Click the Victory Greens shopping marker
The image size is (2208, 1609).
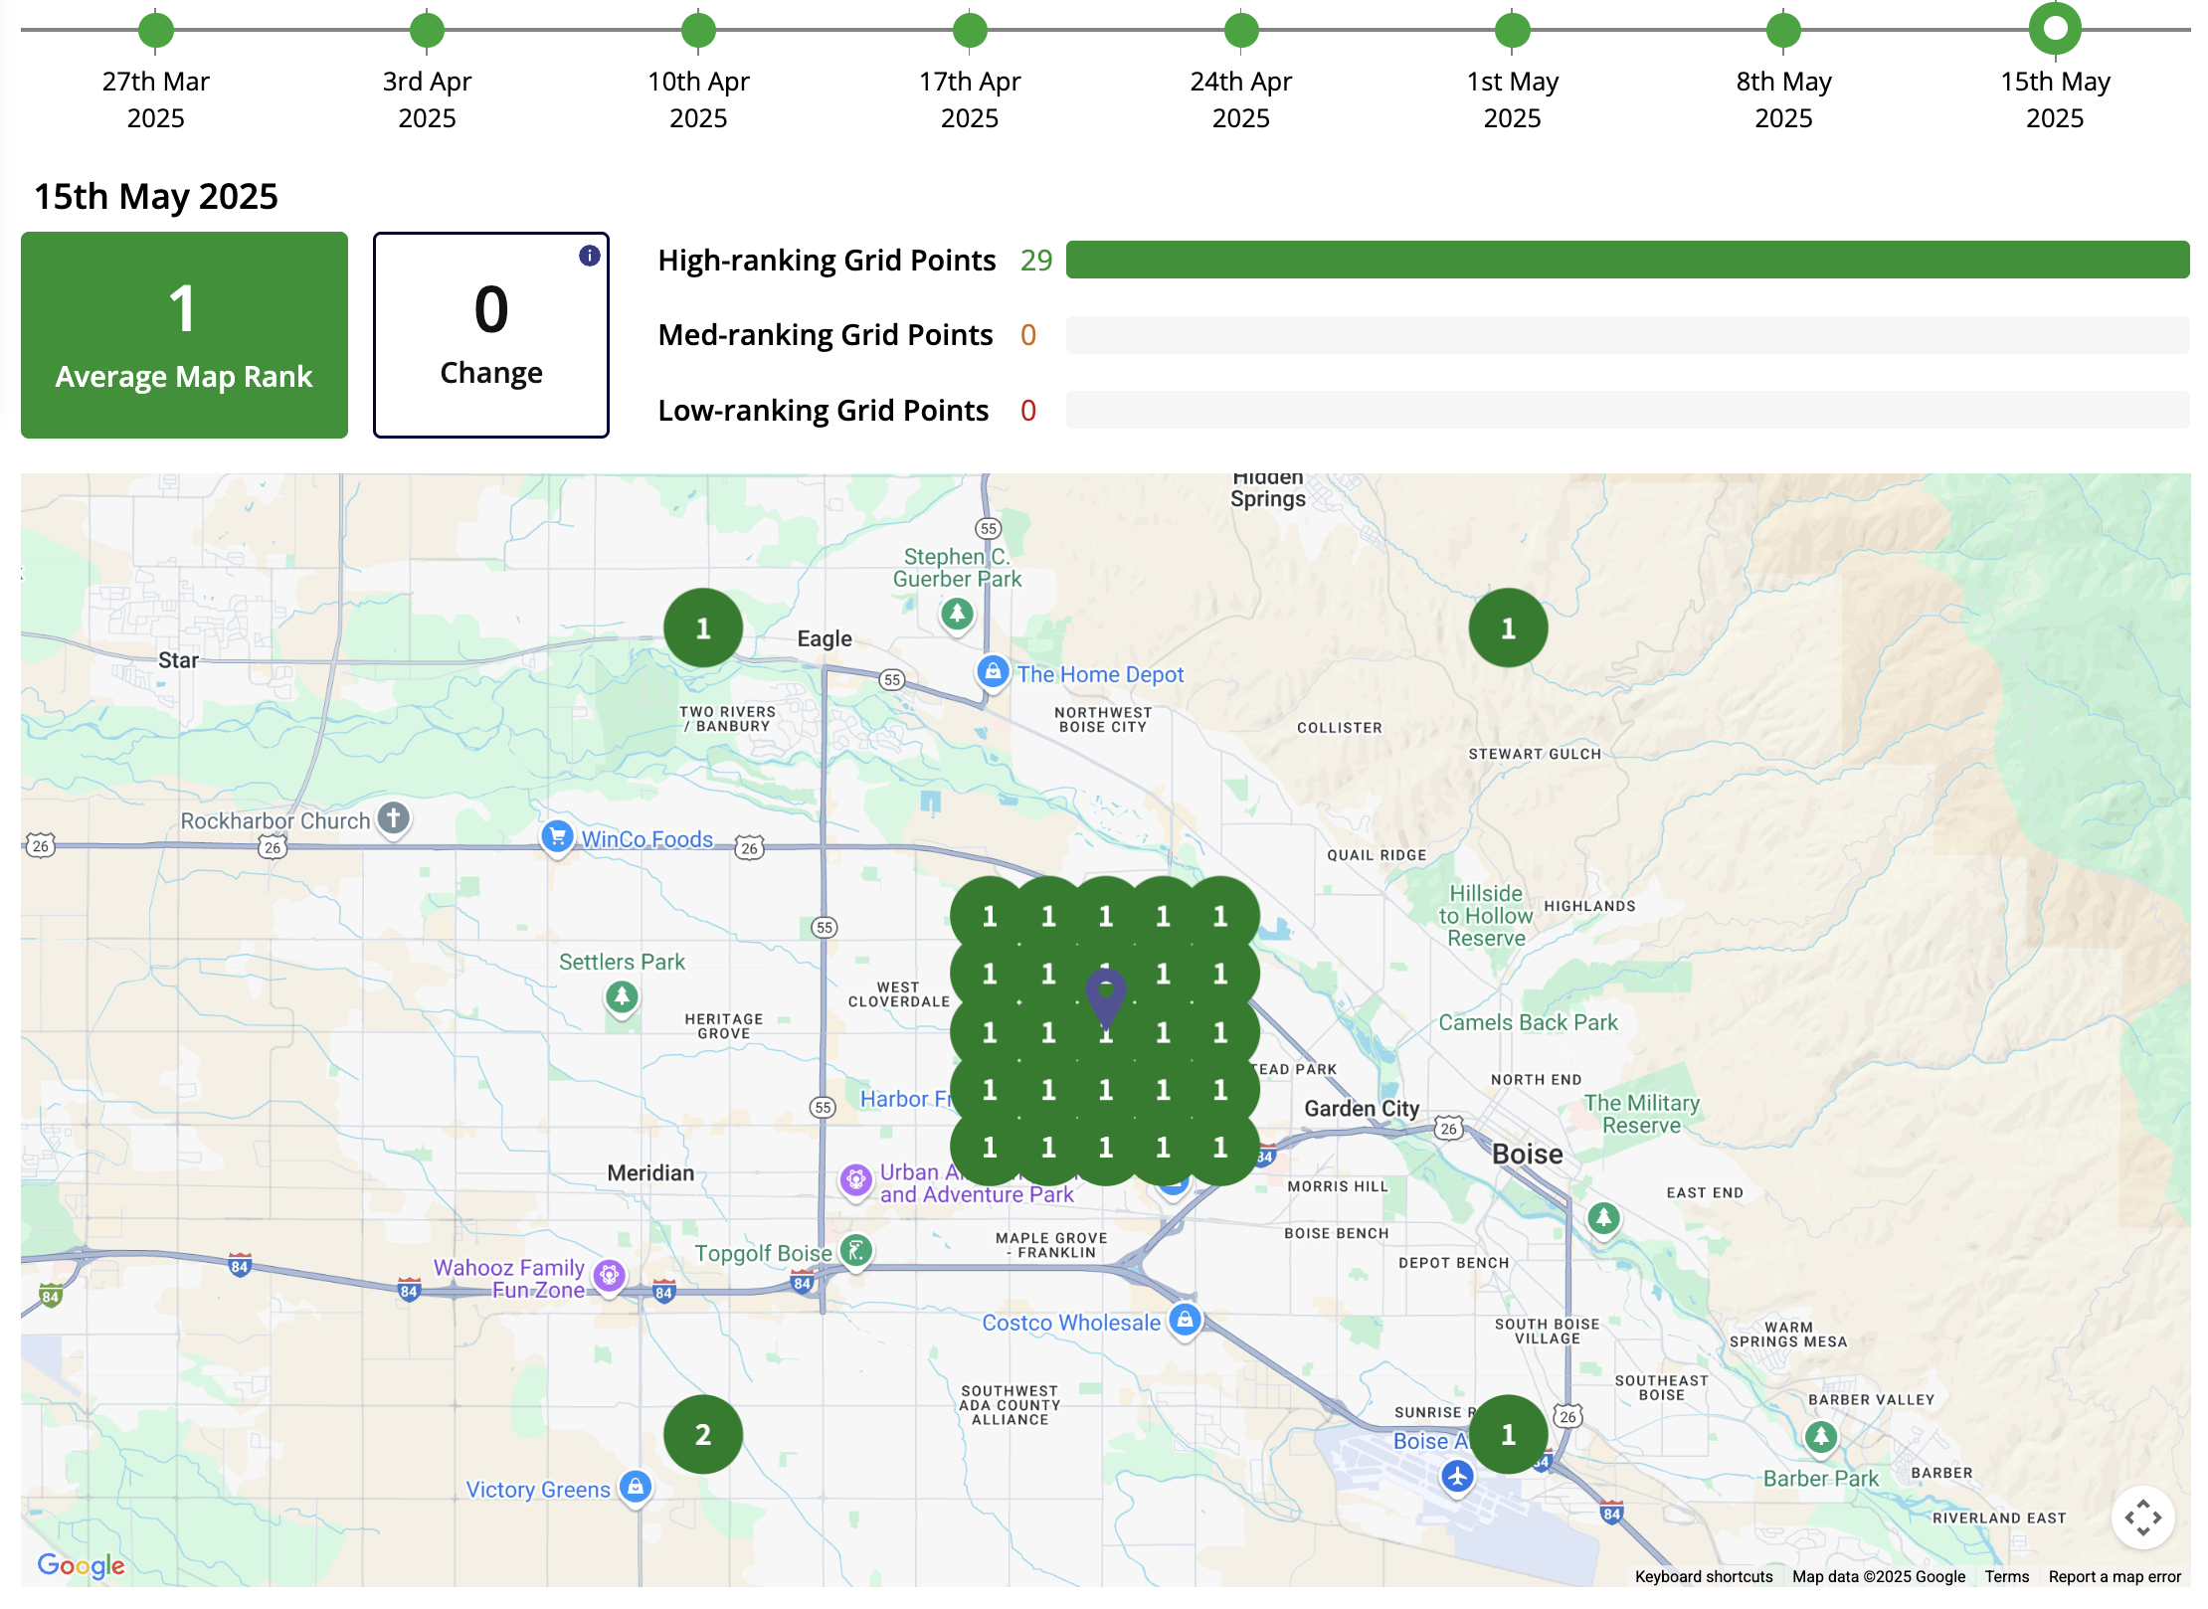tap(635, 1488)
